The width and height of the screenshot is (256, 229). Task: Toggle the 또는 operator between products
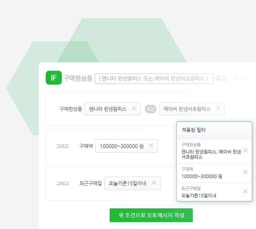coord(151,109)
